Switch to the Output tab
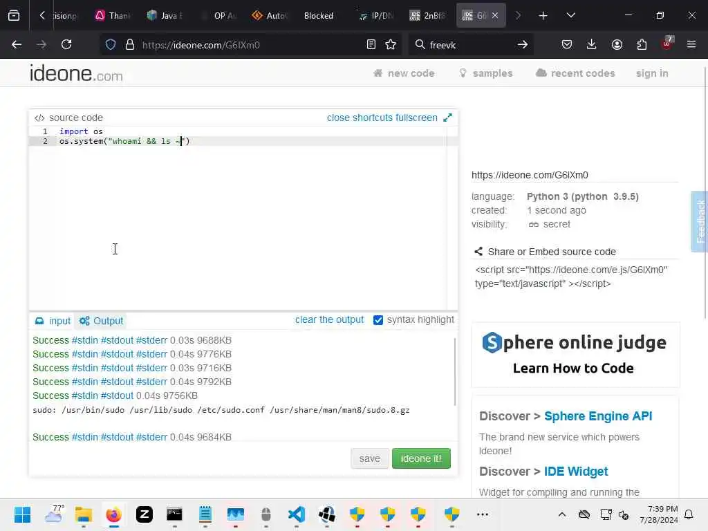The width and height of the screenshot is (708, 531). 101,321
